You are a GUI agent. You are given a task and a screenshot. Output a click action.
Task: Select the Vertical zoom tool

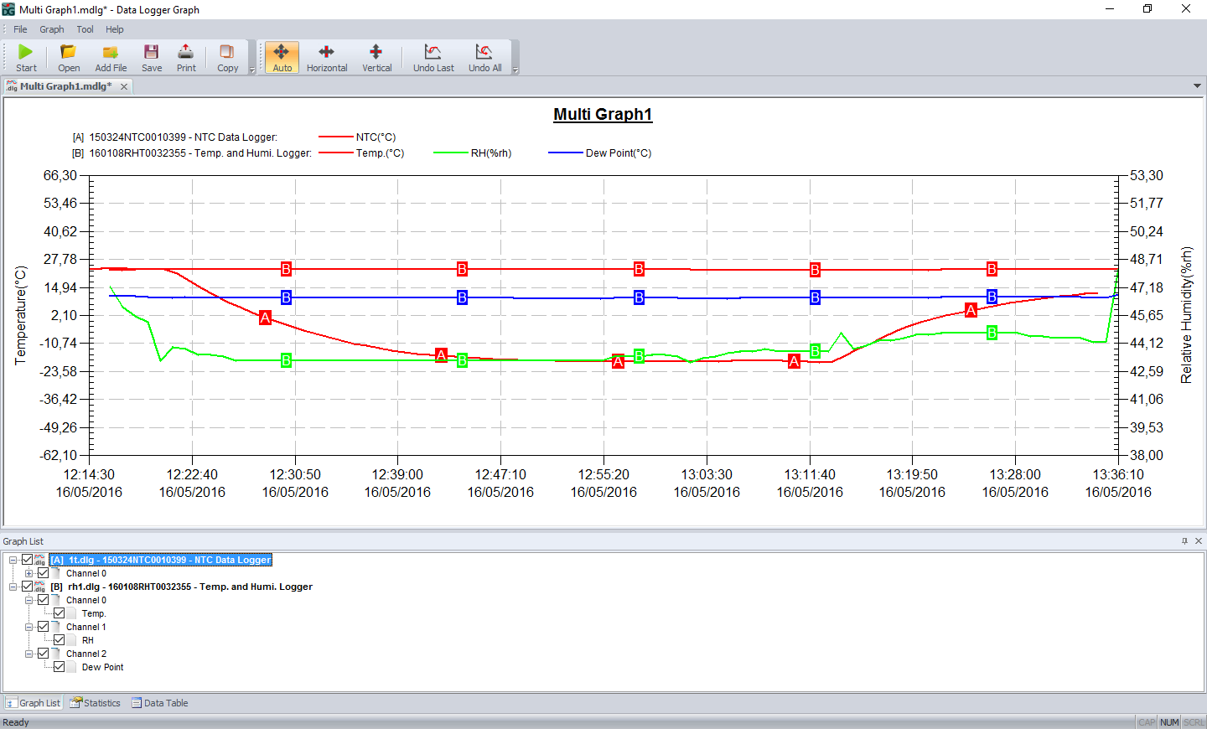point(376,53)
